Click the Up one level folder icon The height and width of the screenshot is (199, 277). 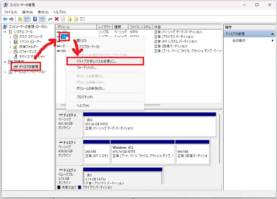(x=20, y=19)
